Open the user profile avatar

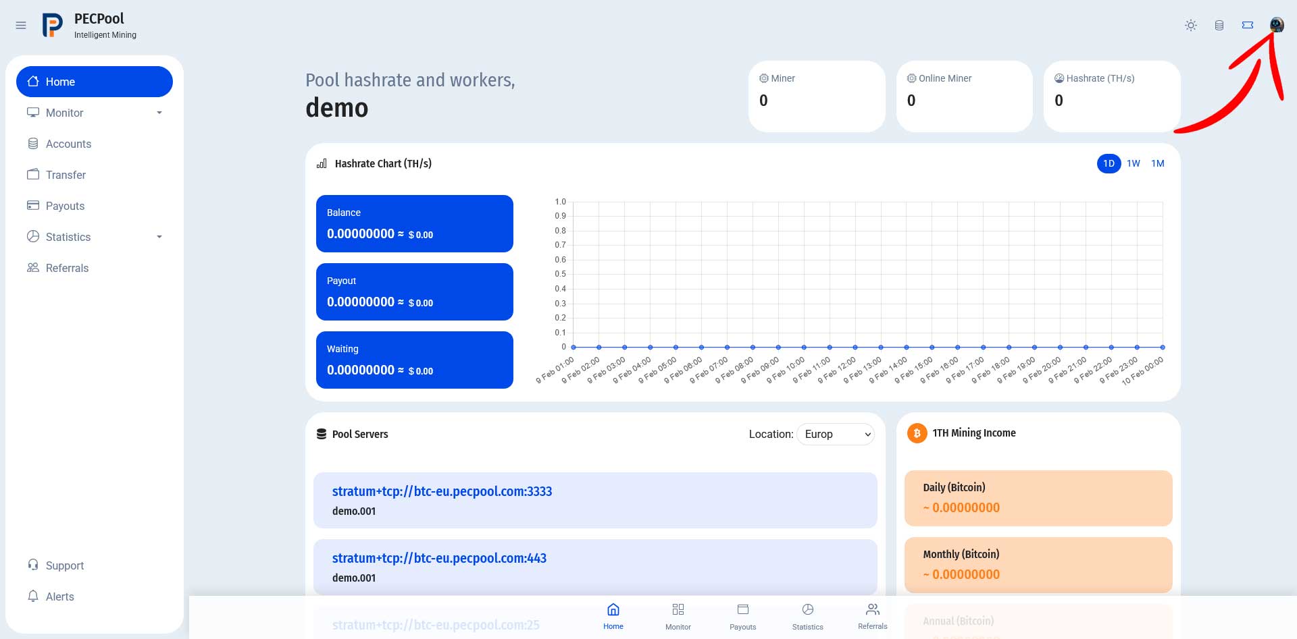[x=1277, y=25]
